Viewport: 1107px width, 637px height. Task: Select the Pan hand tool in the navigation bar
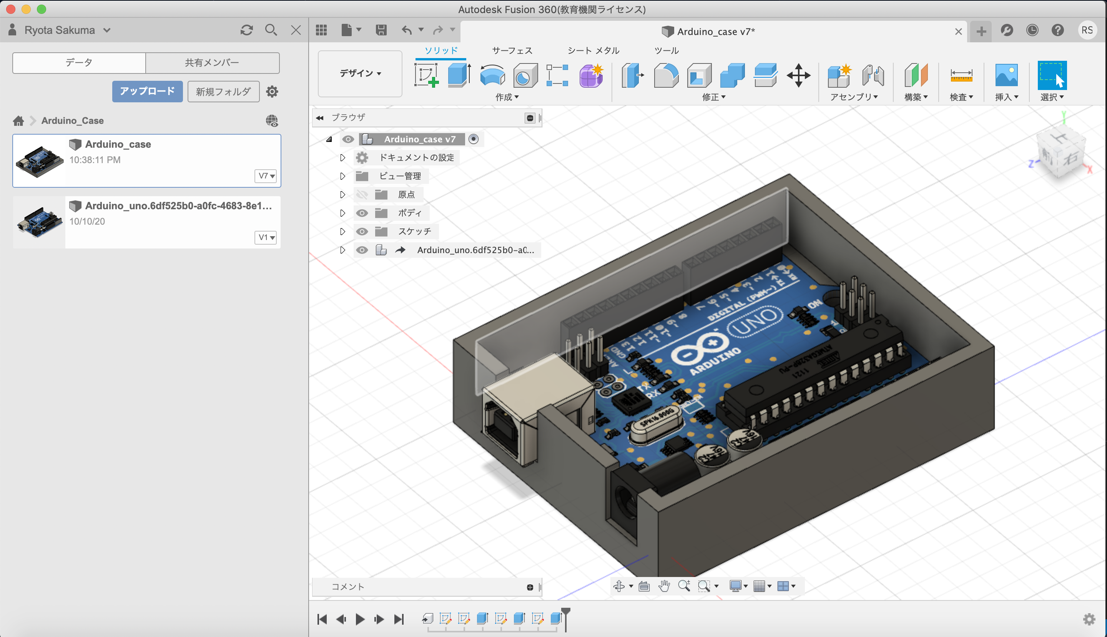664,586
